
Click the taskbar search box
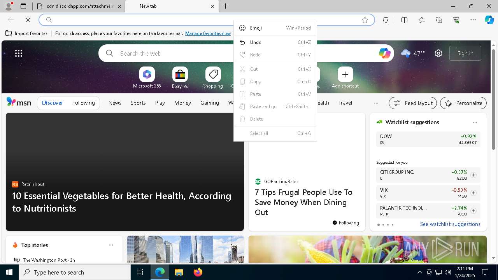coord(75,272)
